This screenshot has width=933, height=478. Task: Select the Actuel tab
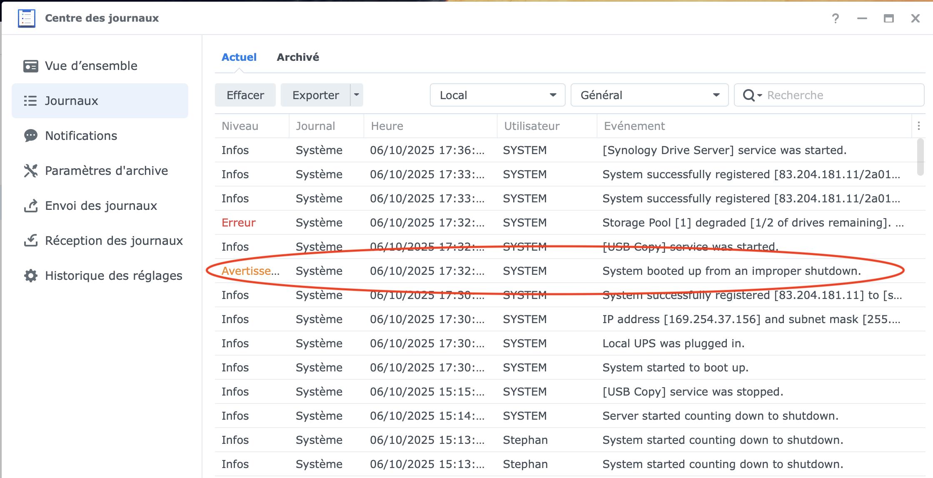pyautogui.click(x=239, y=57)
